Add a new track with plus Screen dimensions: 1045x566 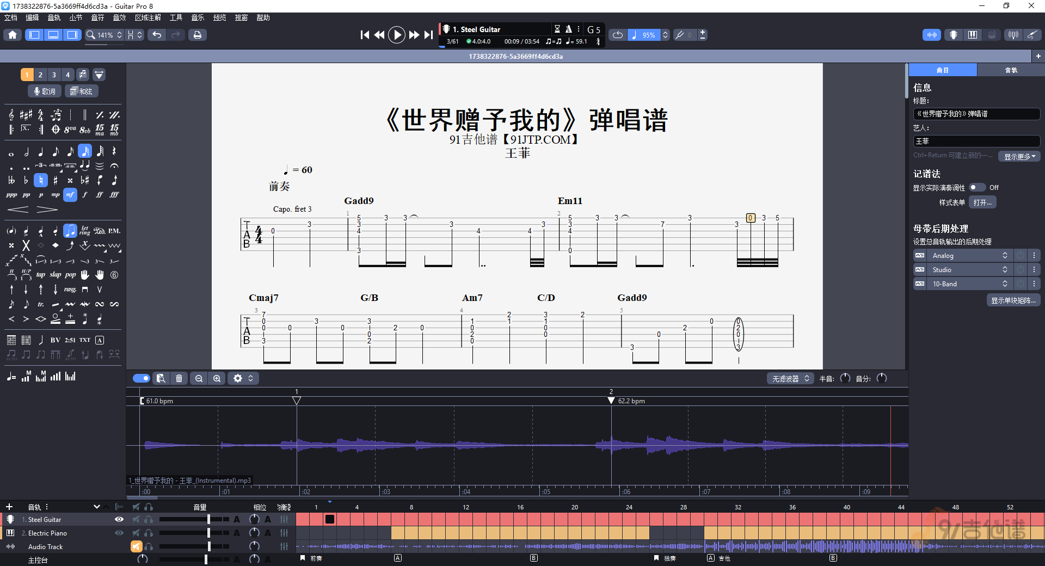[9, 507]
